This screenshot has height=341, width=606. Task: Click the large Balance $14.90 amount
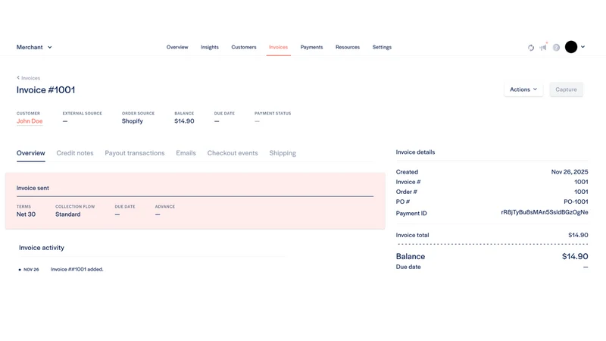[575, 256]
